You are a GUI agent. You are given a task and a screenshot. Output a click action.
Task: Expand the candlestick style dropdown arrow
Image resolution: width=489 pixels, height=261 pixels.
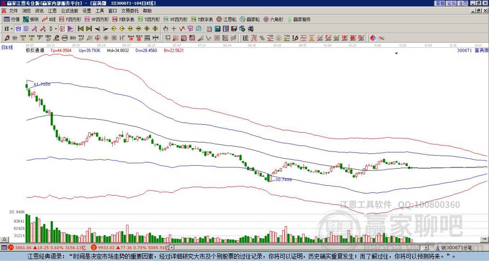(x=56, y=29)
